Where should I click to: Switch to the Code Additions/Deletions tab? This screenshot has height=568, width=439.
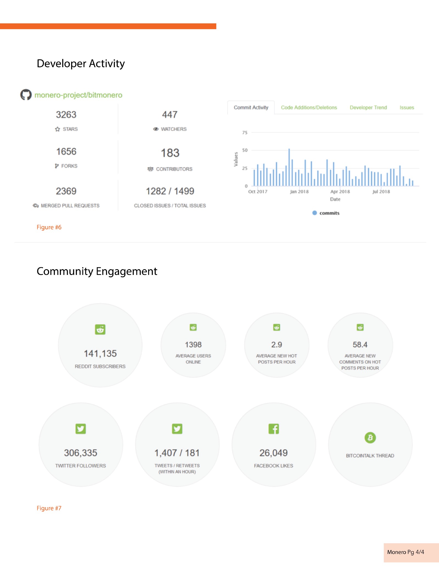coord(309,108)
